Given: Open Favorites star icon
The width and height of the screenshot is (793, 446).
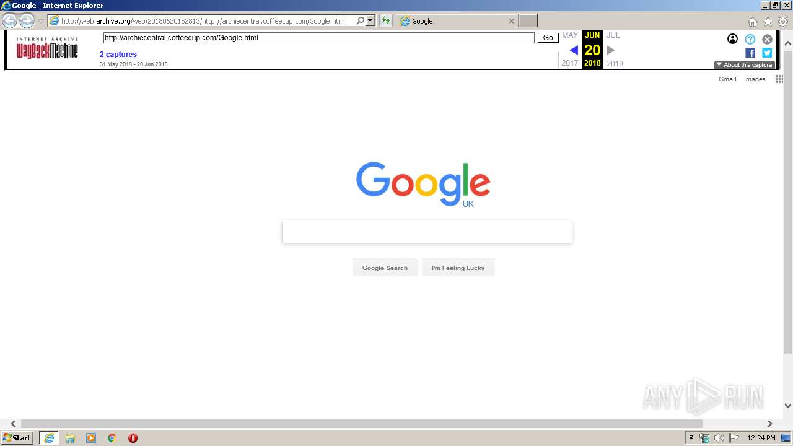Looking at the screenshot, I should click(x=768, y=22).
